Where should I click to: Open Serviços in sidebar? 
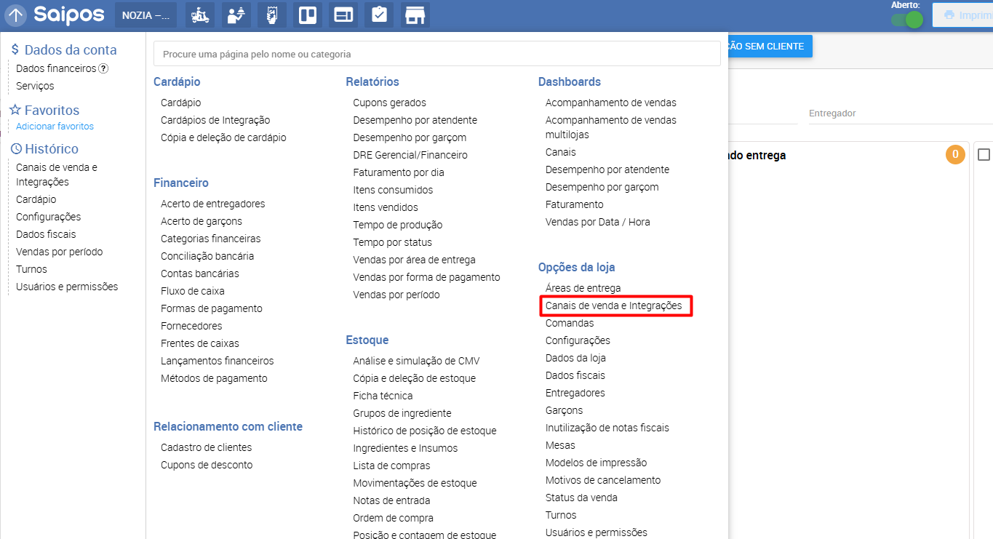[x=35, y=86]
